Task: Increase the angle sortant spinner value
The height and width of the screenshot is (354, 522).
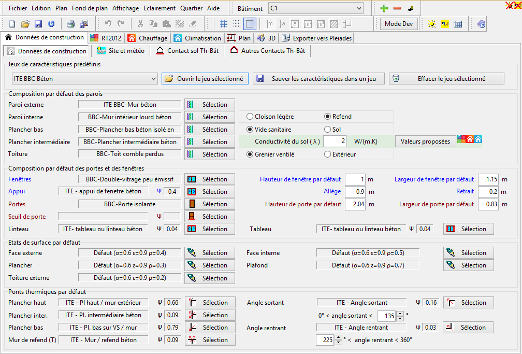Action: pyautogui.click(x=400, y=314)
